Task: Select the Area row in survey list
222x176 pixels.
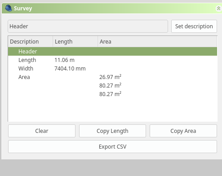Action: click(x=112, y=77)
